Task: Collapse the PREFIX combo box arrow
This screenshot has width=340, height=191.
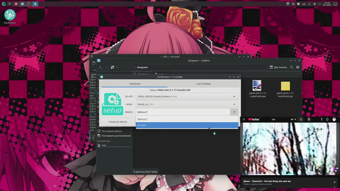Action: [x=234, y=112]
